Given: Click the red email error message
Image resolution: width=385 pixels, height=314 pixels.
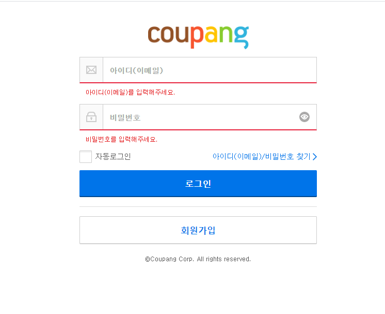Looking at the screenshot, I should tap(130, 92).
